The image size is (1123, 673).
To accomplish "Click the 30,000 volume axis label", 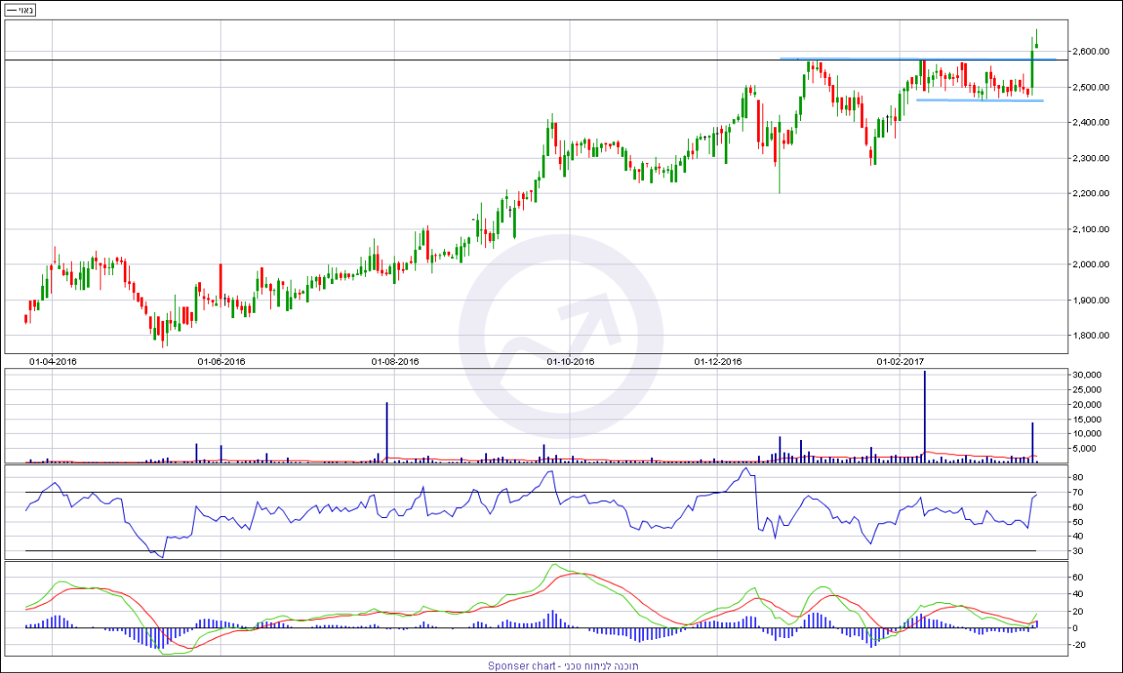I will (x=1087, y=375).
